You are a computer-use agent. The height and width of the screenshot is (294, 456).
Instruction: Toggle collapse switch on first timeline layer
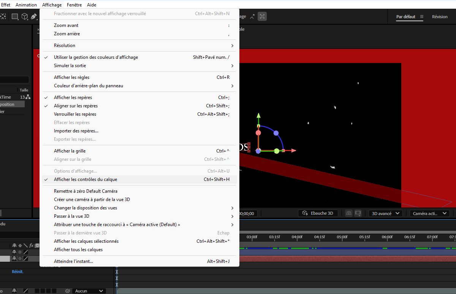pyautogui.click(x=20, y=252)
